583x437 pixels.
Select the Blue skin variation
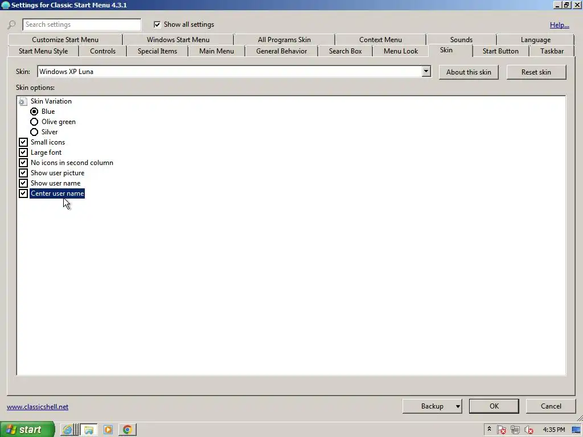tap(34, 112)
